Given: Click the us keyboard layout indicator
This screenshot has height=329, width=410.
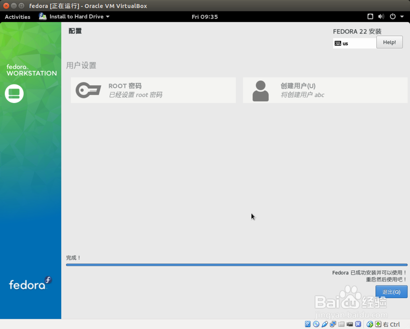Looking at the screenshot, I should pos(355,43).
